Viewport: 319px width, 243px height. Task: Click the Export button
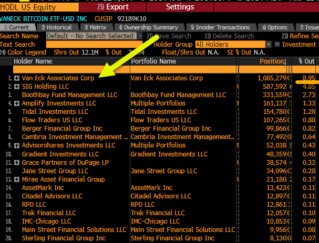click(112, 7)
